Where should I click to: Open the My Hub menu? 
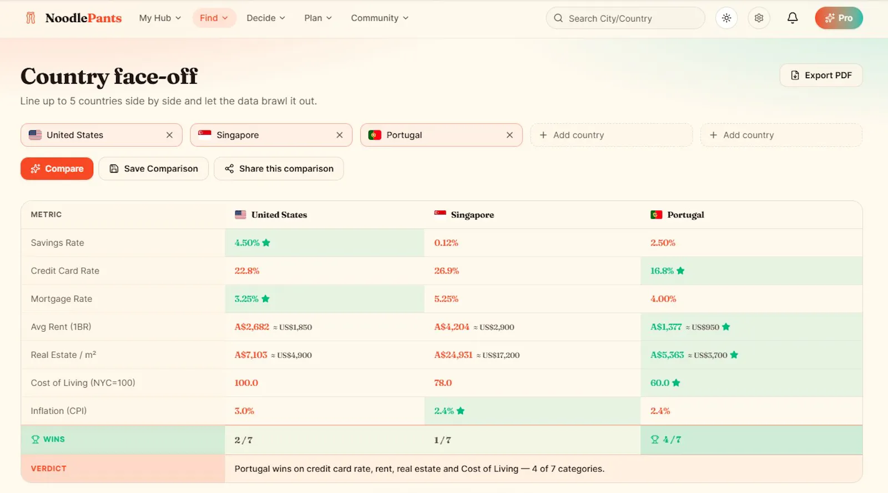160,18
